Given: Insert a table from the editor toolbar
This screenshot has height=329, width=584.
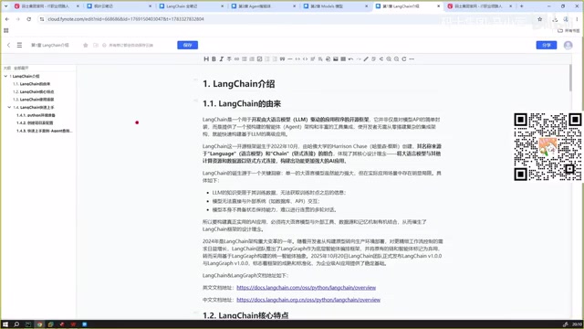Looking at the screenshot, I should [x=343, y=58].
